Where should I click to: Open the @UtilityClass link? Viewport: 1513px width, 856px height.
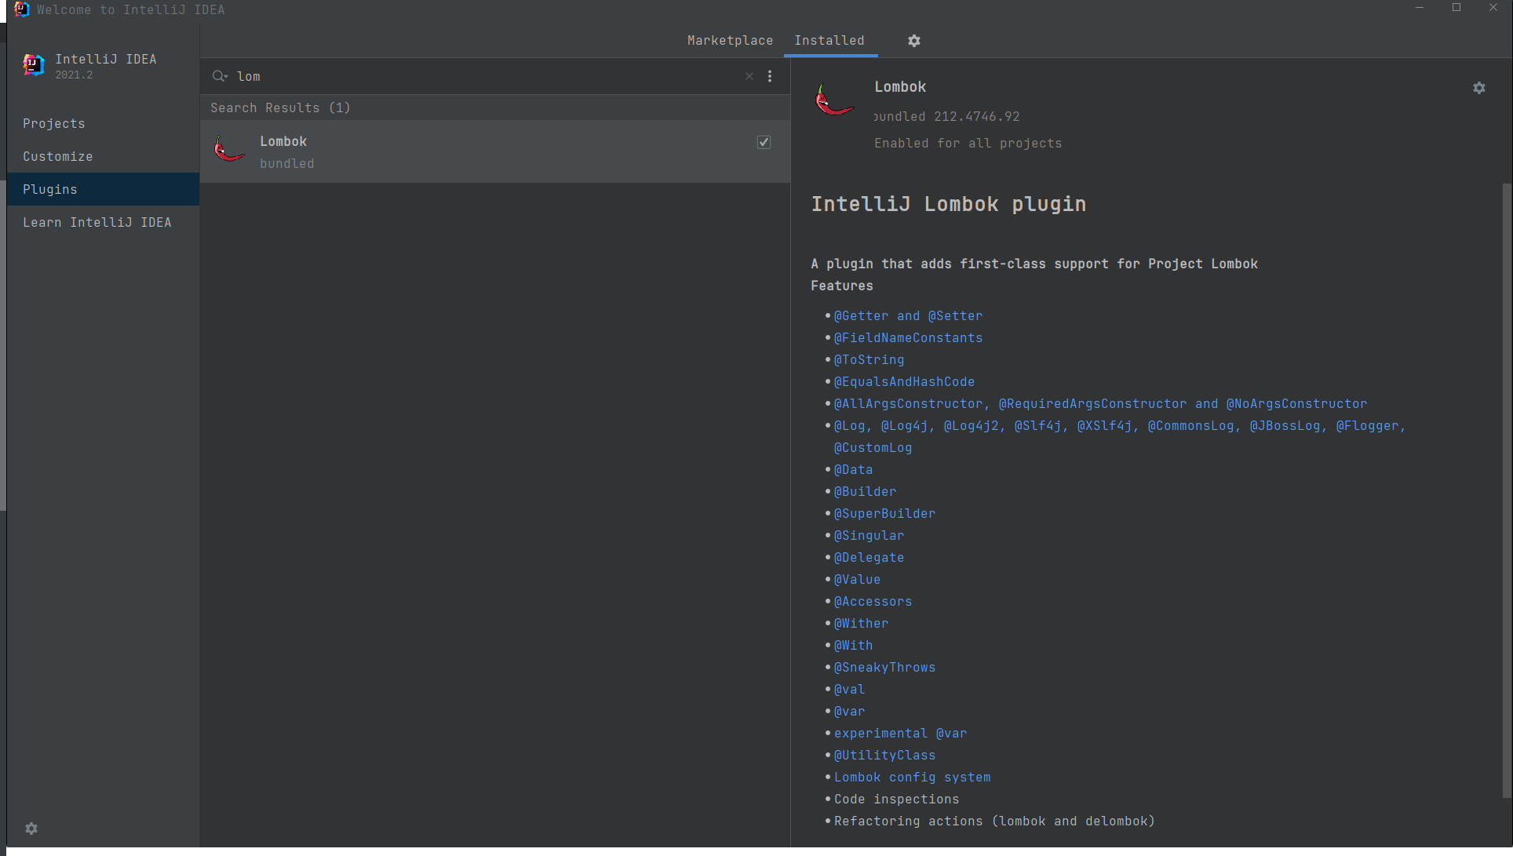(884, 755)
